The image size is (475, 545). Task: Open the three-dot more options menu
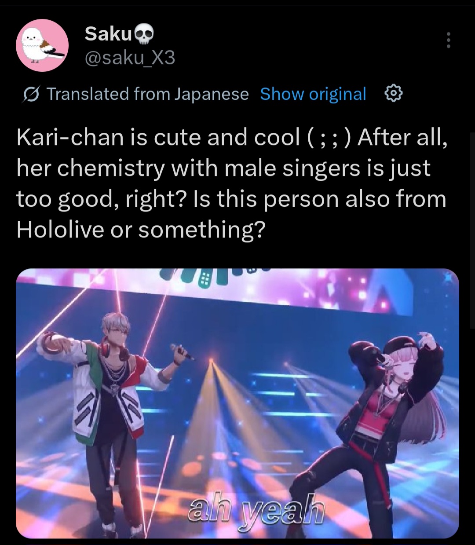tap(448, 40)
